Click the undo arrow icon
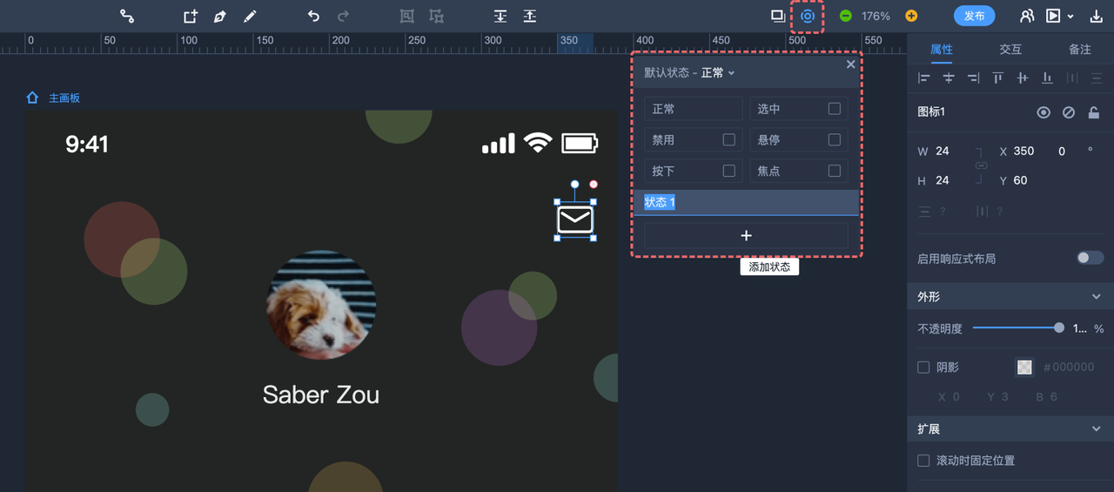 (313, 16)
